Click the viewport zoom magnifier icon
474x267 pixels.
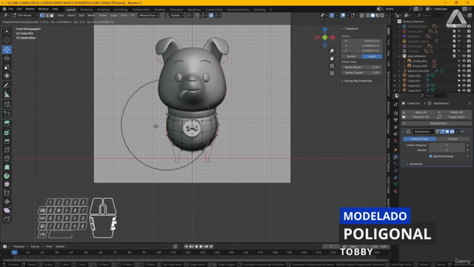coord(332,51)
